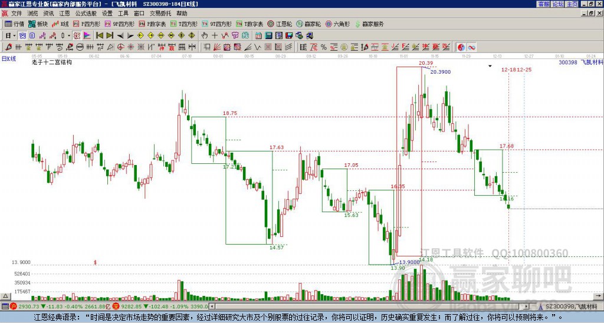Click the 日K线 label at chart top-left
The width and height of the screenshot is (604, 323).
pyautogui.click(x=9, y=58)
